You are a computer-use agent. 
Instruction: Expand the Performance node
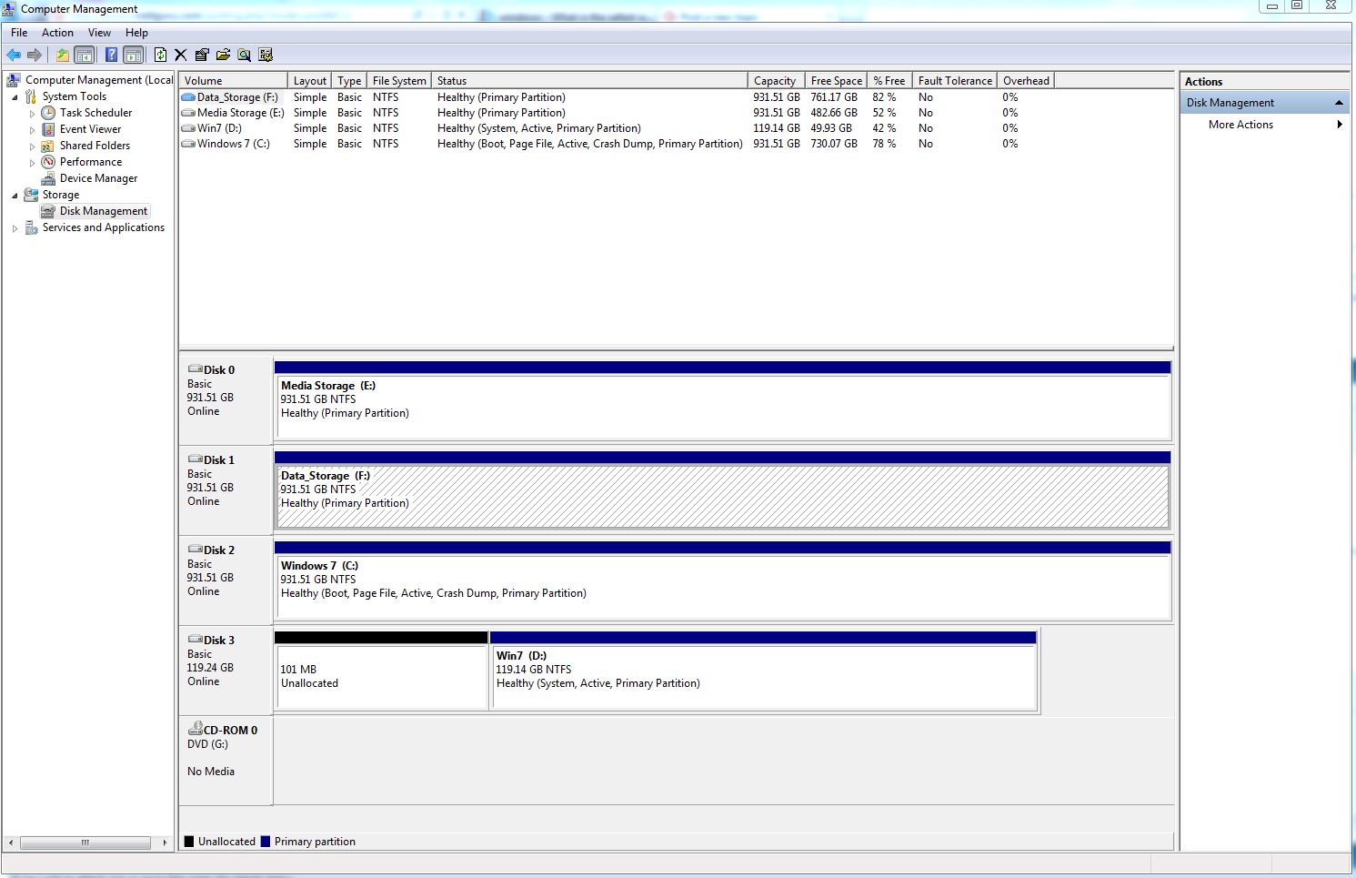pos(32,163)
